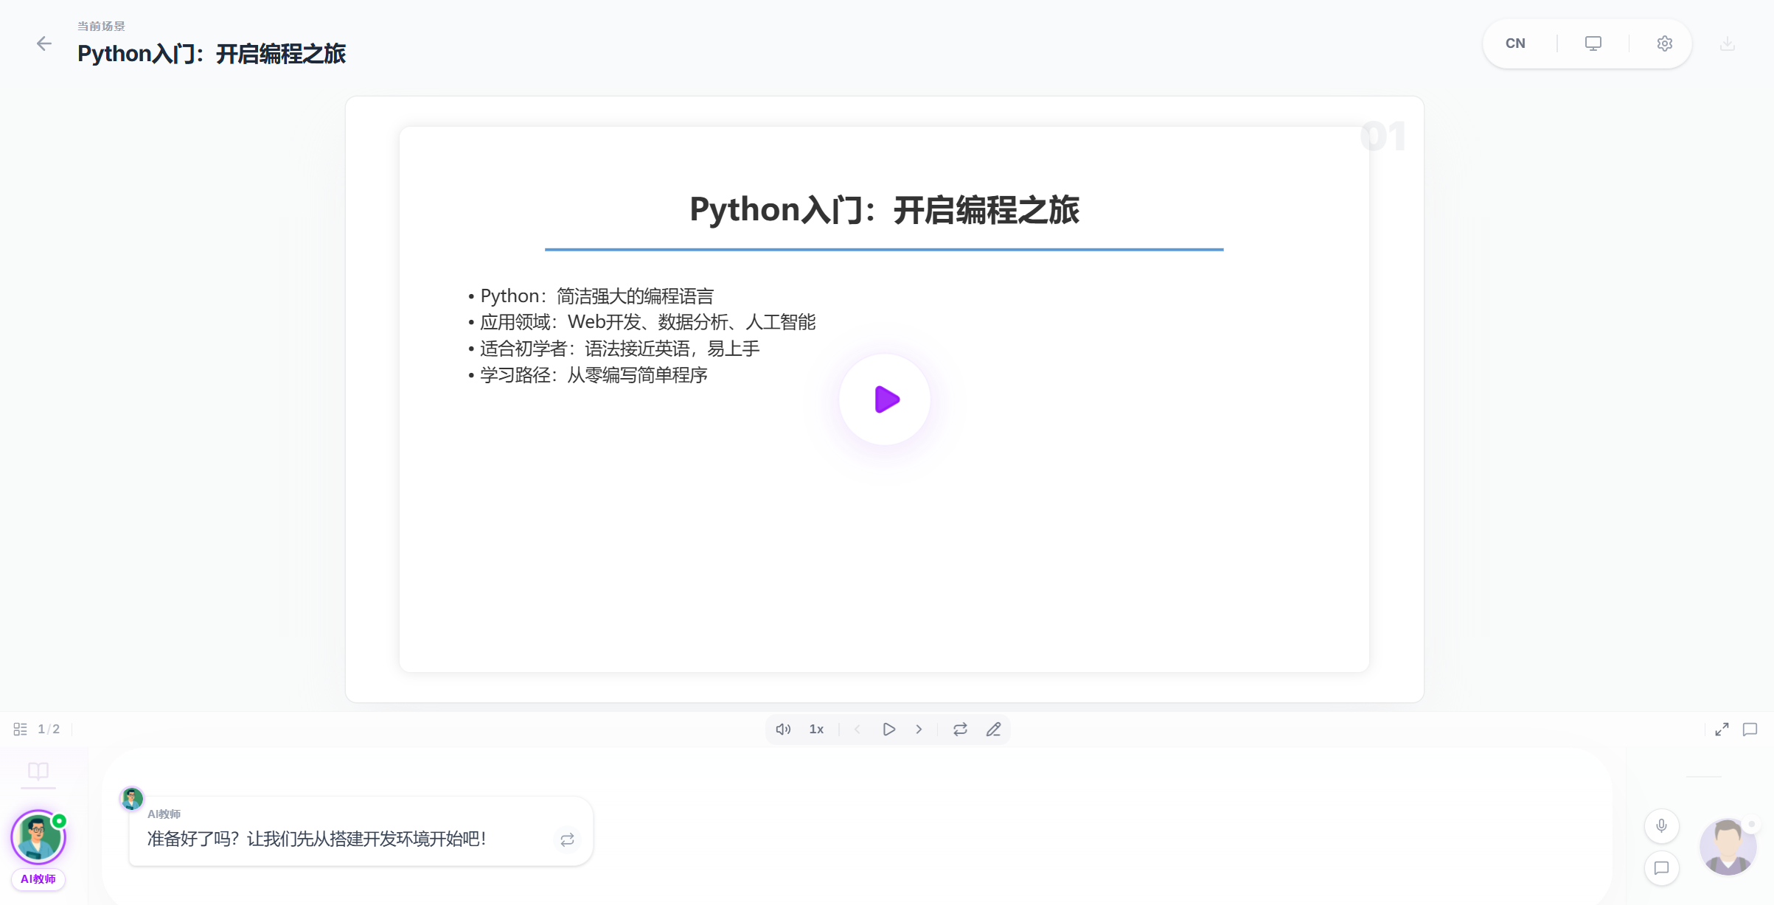This screenshot has width=1774, height=905.
Task: Activate the microphone icon
Action: pos(1662,826)
